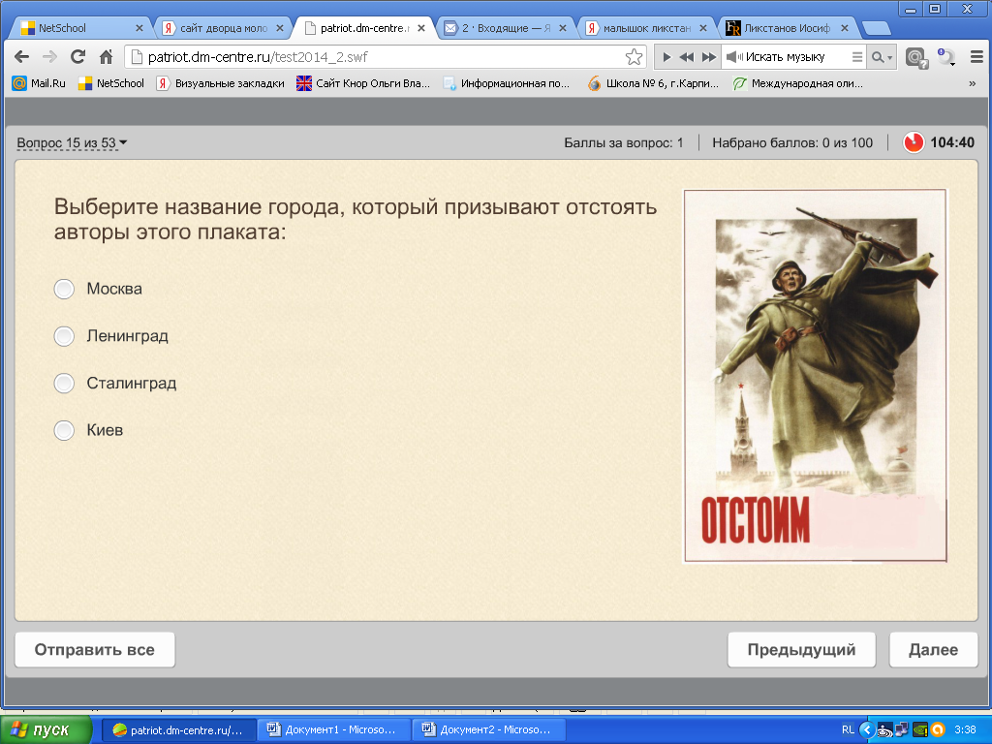This screenshot has height=744, width=992.
Task: Switch to the сайт дворца моло tab
Action: click(x=224, y=28)
